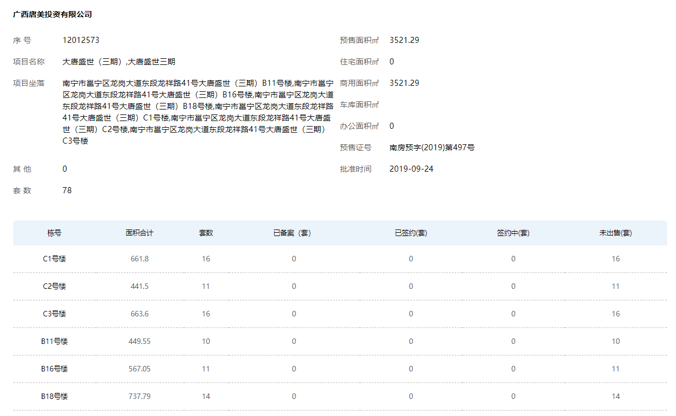Viewport: 676px width, 416px height.
Task: Click the total unit count 78
Action: pyautogui.click(x=67, y=190)
